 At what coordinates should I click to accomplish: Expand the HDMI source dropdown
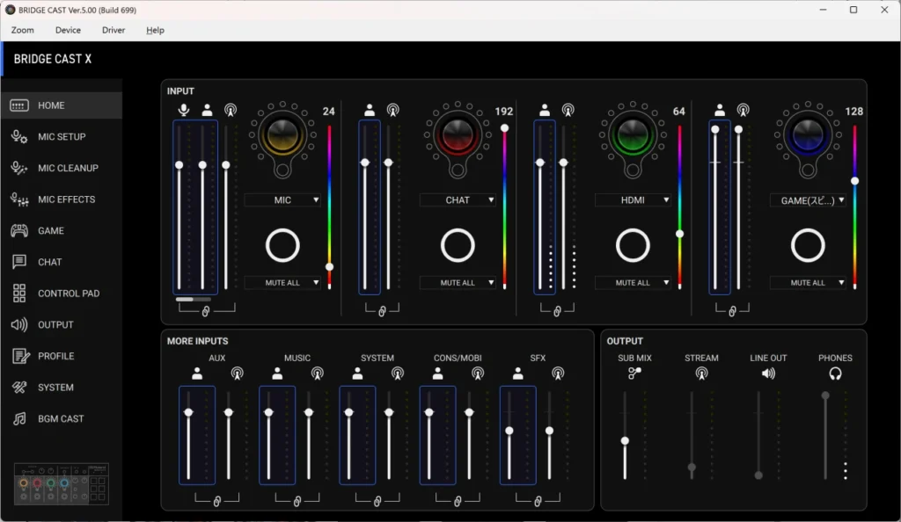pos(633,200)
